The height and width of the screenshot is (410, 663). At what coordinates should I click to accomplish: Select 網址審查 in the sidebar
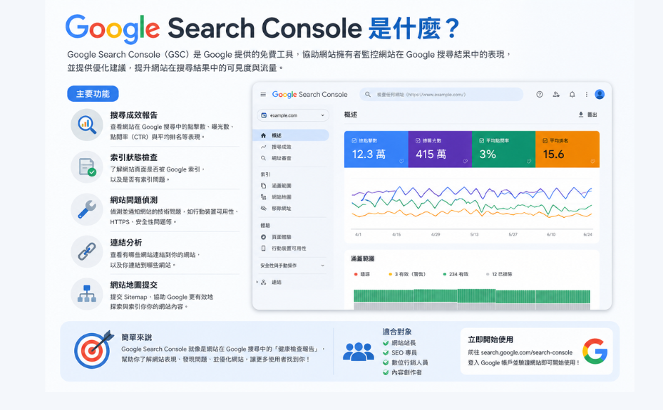(281, 158)
